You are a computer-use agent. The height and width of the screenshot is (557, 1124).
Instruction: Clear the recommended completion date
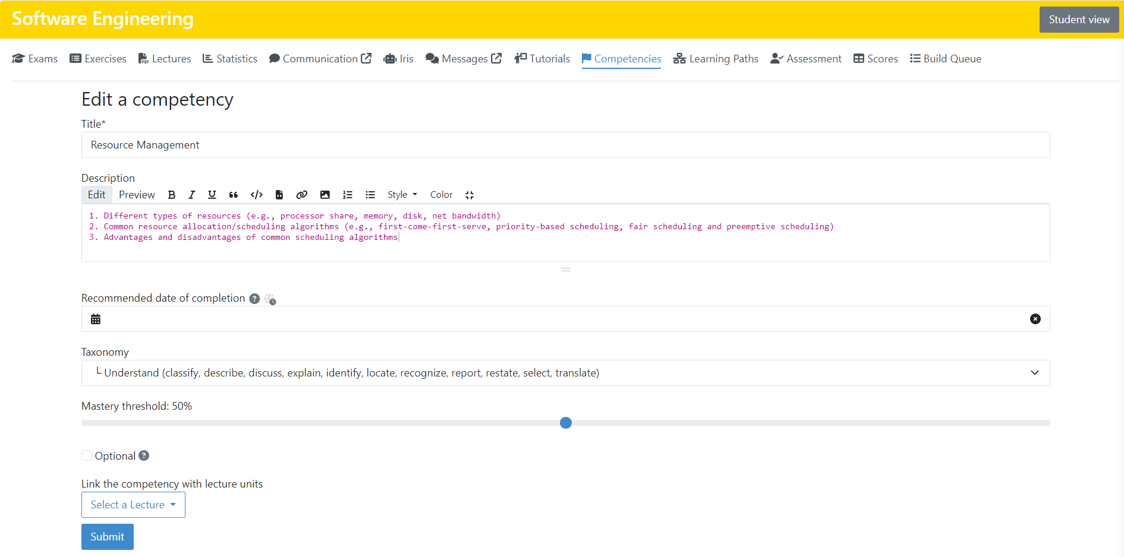1035,319
